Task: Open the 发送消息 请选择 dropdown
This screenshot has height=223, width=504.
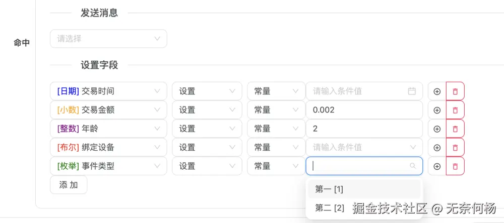Action: [x=108, y=39]
